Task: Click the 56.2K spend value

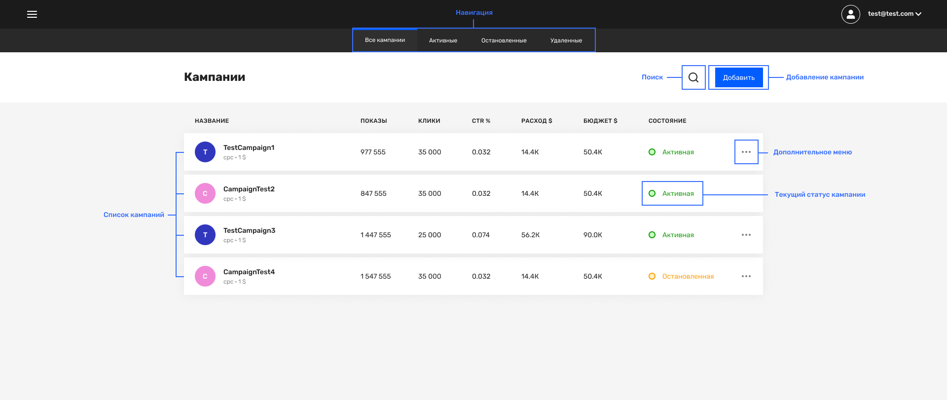Action: pyautogui.click(x=531, y=235)
